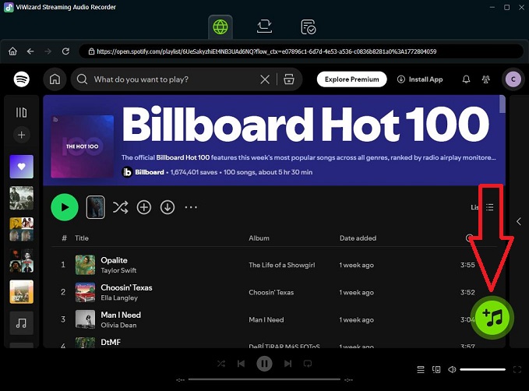
Task: Open artist Olivia Dean
Action: tap(118, 325)
